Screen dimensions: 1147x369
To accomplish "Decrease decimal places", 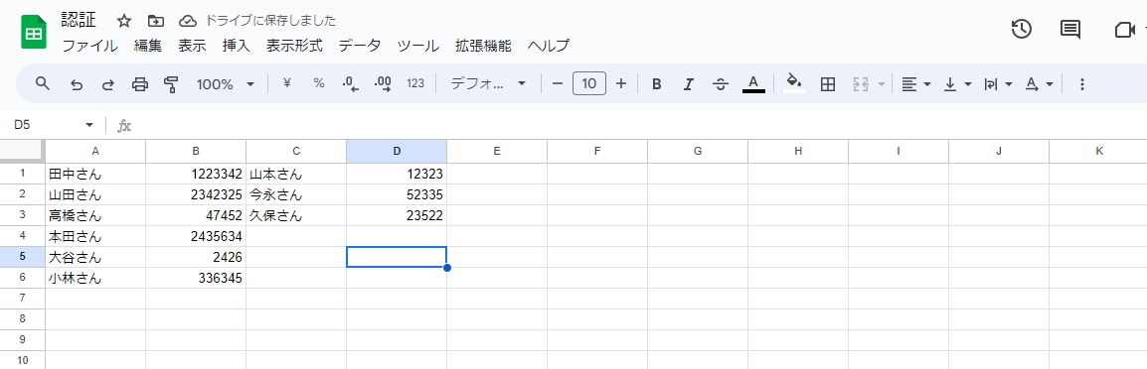I will point(351,83).
